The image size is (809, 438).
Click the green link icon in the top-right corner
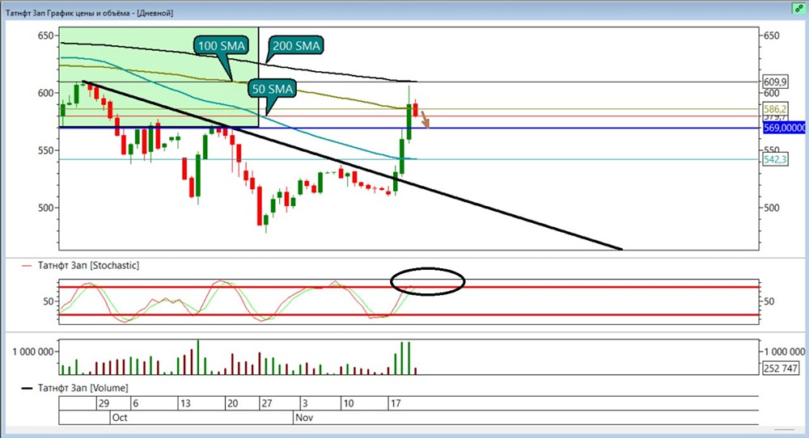(799, 9)
